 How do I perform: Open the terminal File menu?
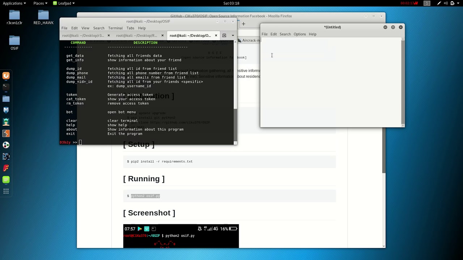tap(64, 28)
